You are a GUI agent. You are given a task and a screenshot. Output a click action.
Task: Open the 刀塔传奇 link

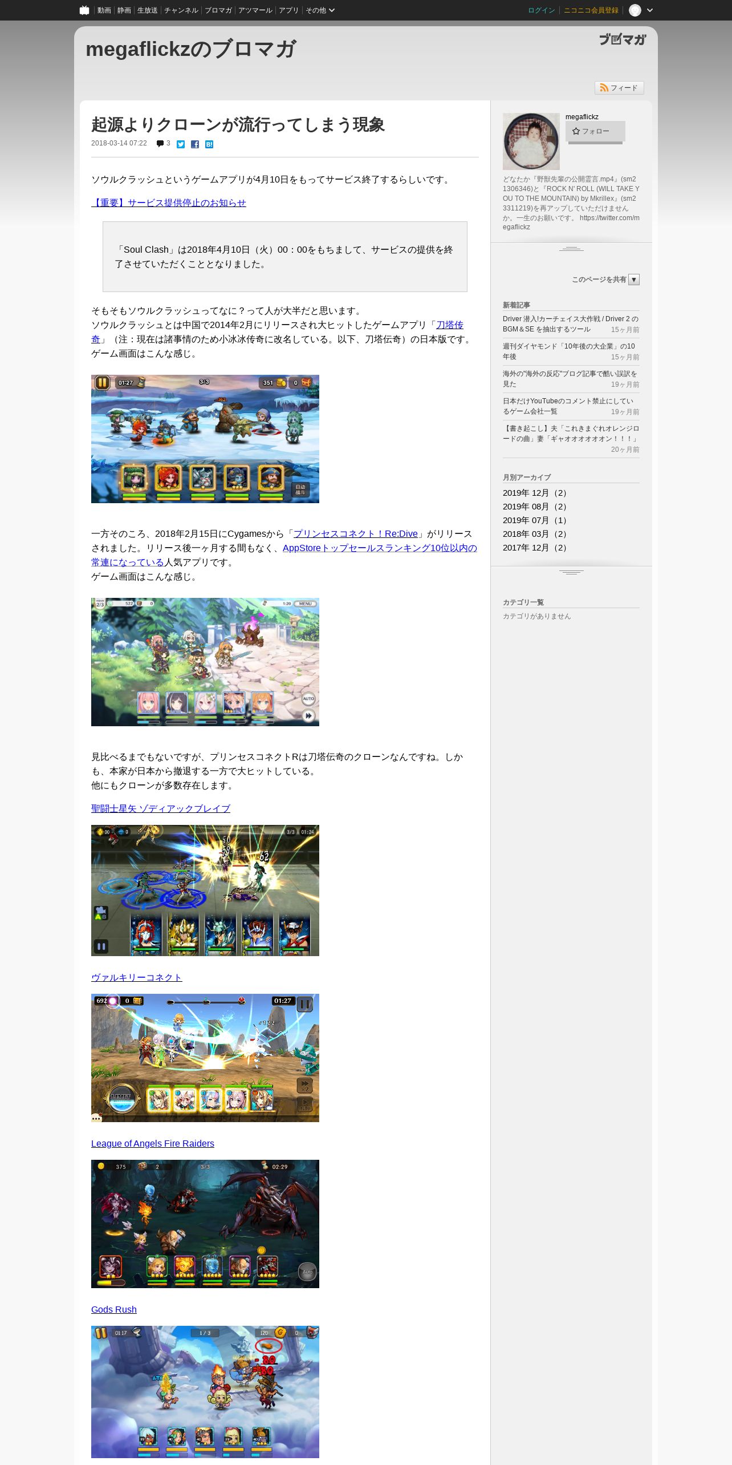450,325
